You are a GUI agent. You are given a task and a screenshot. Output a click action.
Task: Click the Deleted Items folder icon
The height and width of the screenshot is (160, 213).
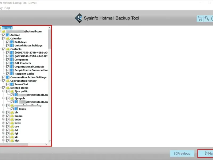(x=8, y=88)
